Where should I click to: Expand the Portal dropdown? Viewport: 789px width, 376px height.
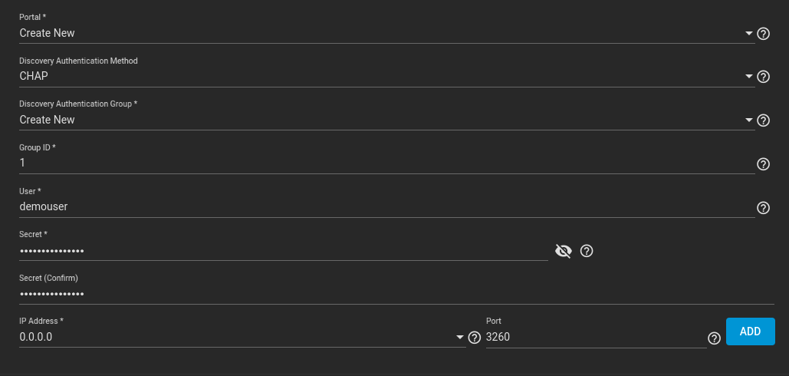coord(386,33)
